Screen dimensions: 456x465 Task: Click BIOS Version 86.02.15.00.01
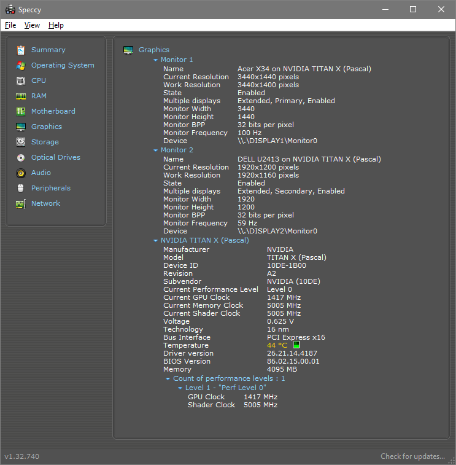tap(293, 362)
